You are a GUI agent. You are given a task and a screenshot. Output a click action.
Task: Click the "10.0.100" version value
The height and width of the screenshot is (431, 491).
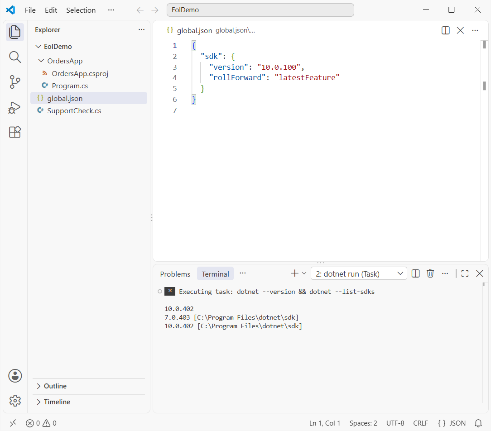click(x=279, y=67)
